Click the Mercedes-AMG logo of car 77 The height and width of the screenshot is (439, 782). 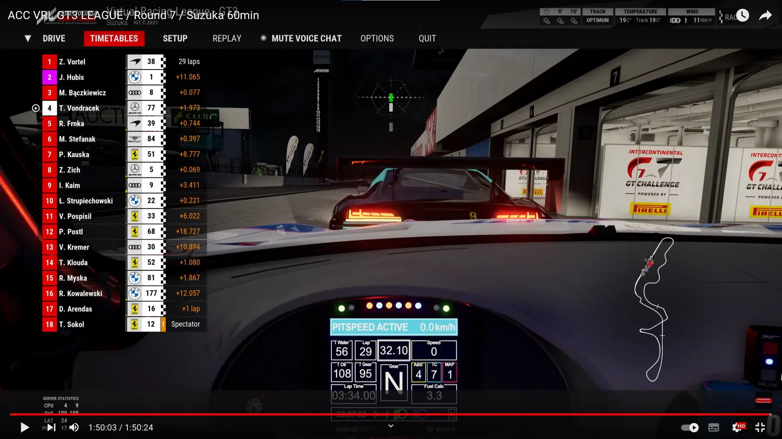pyautogui.click(x=135, y=108)
